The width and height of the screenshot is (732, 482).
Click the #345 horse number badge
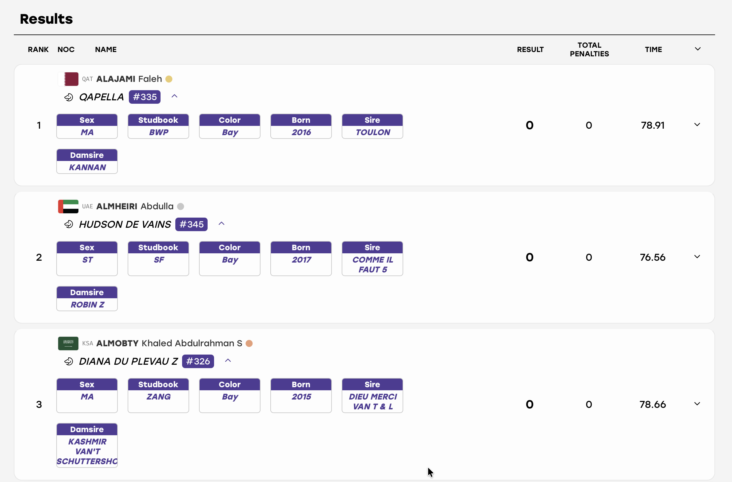[191, 224]
